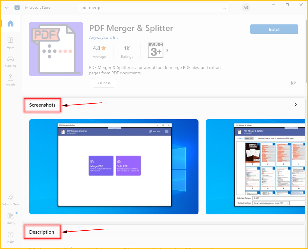Click the search box containing 'pdf merger'

coord(151,8)
